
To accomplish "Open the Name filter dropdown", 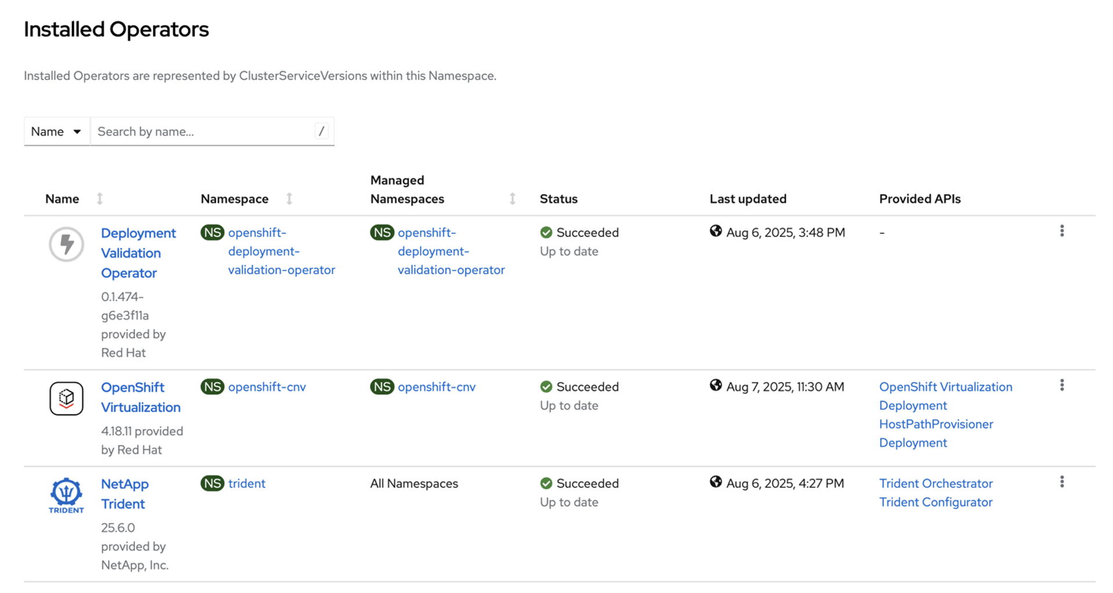I will point(56,131).
